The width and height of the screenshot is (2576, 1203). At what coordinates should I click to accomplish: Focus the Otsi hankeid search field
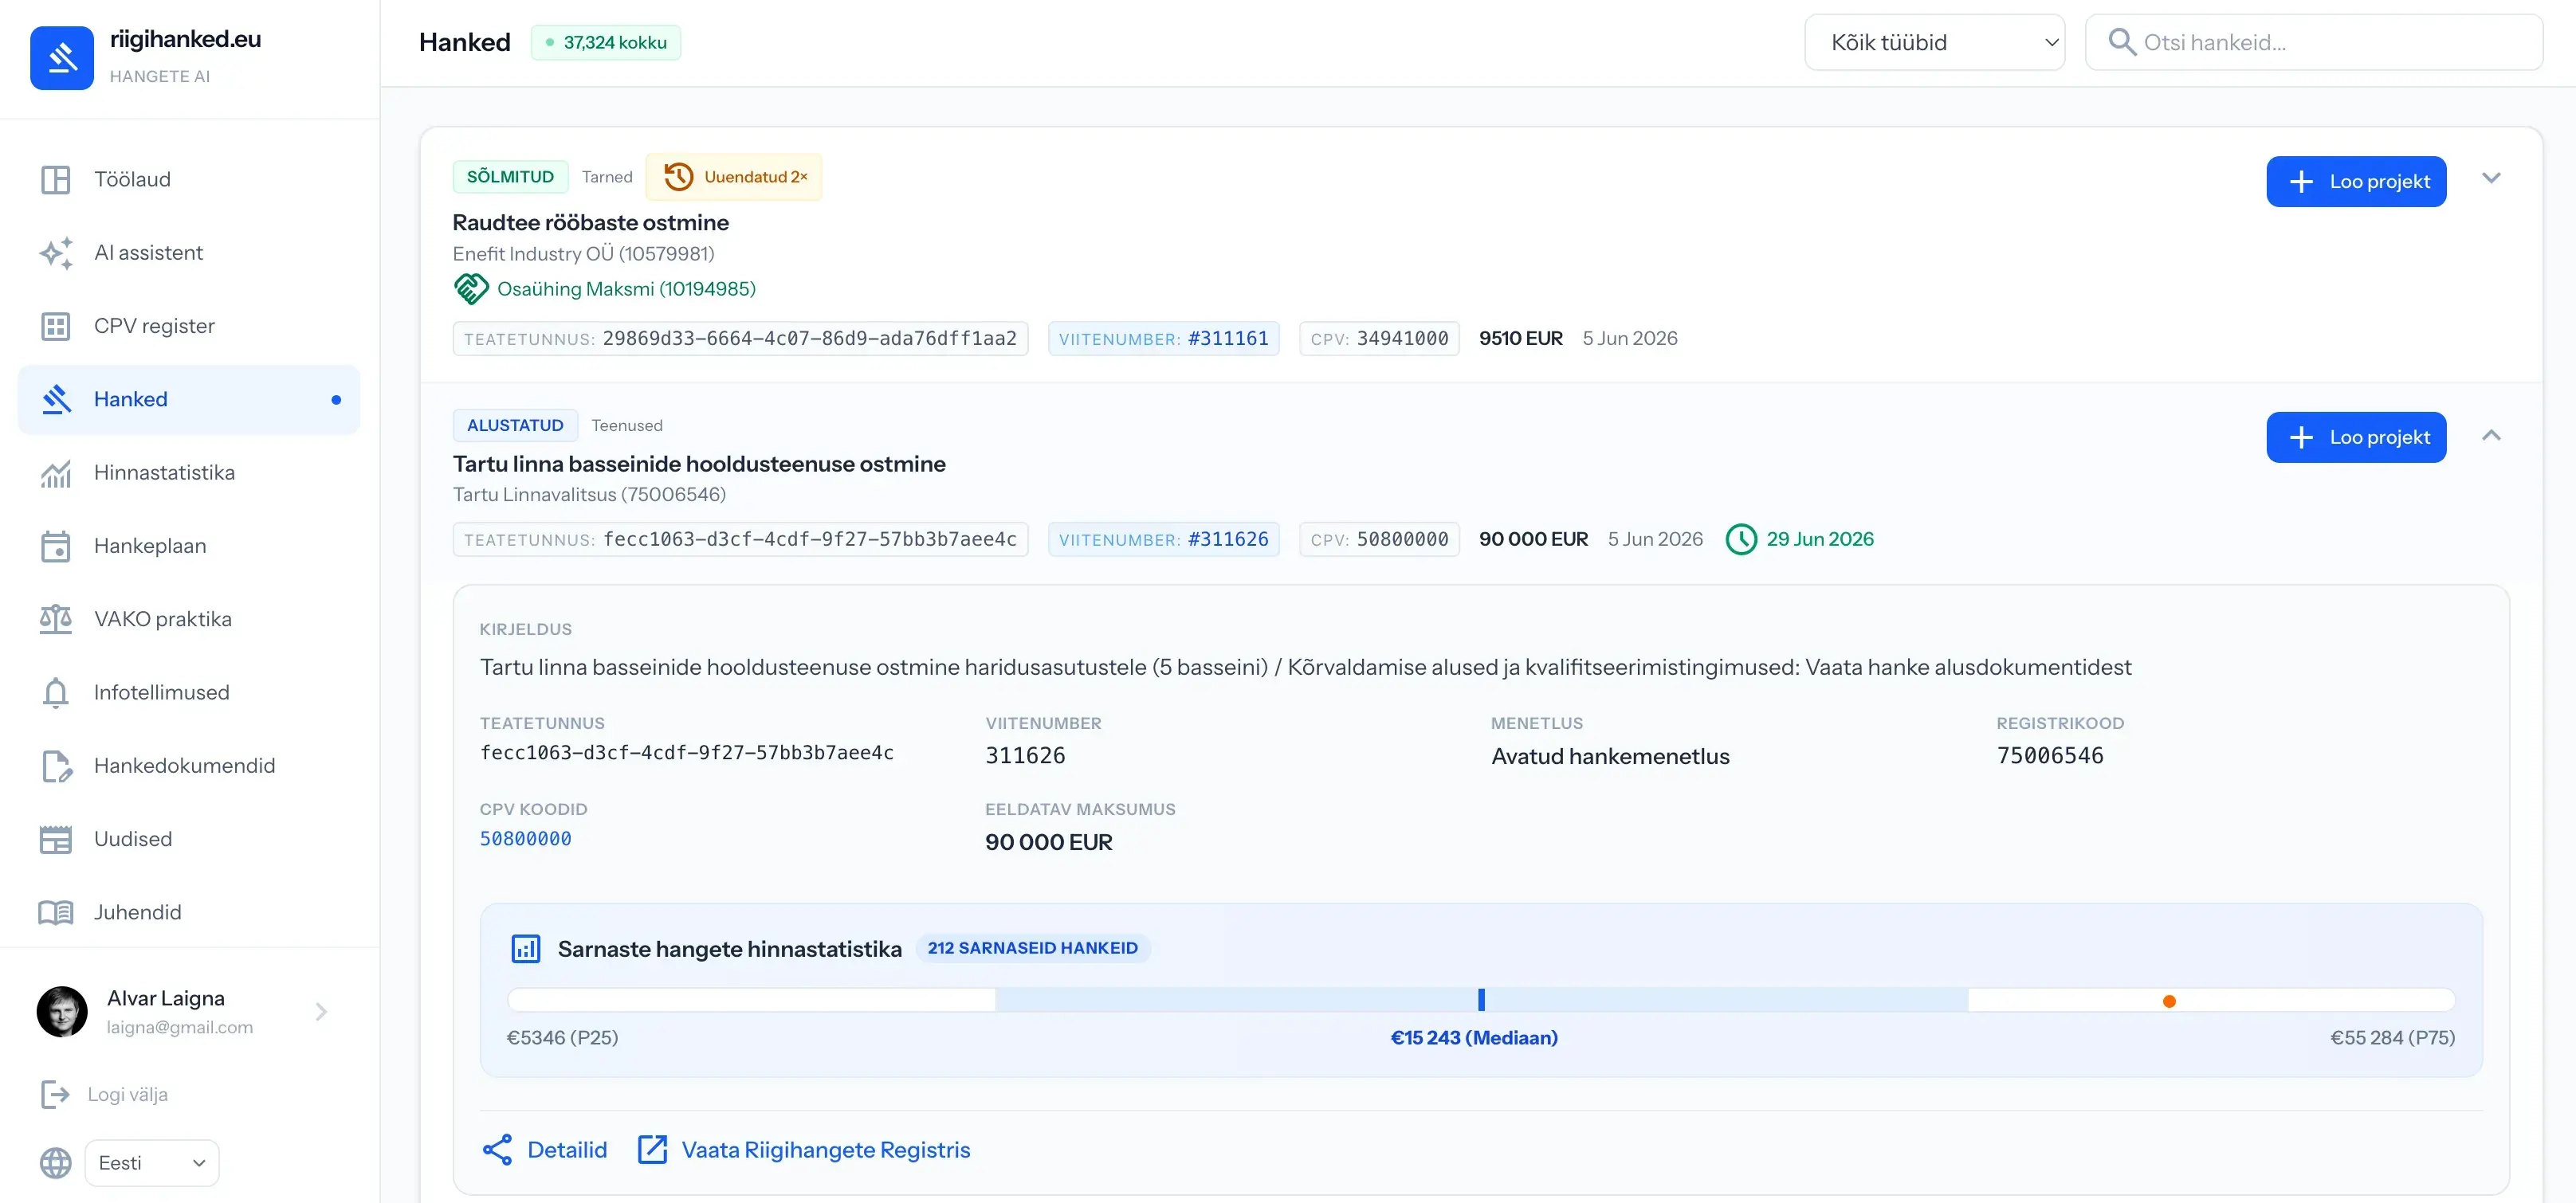[2314, 42]
